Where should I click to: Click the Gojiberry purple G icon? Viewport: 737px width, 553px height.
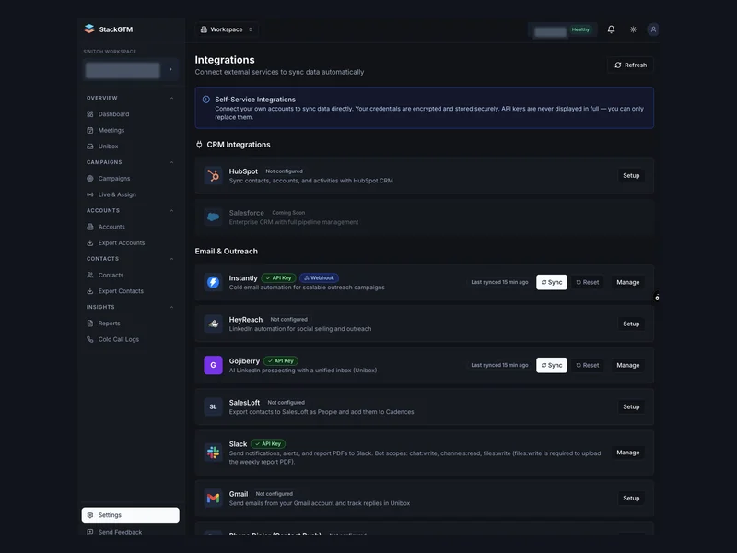coord(214,365)
